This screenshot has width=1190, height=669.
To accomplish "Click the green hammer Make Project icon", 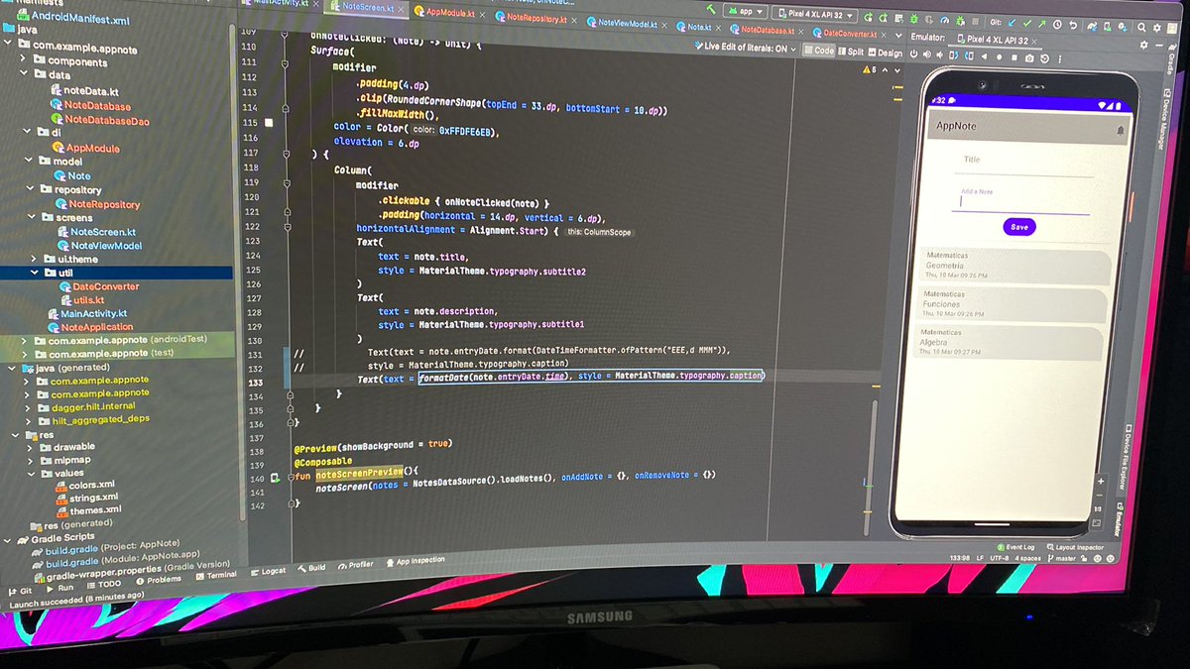I will point(711,9).
